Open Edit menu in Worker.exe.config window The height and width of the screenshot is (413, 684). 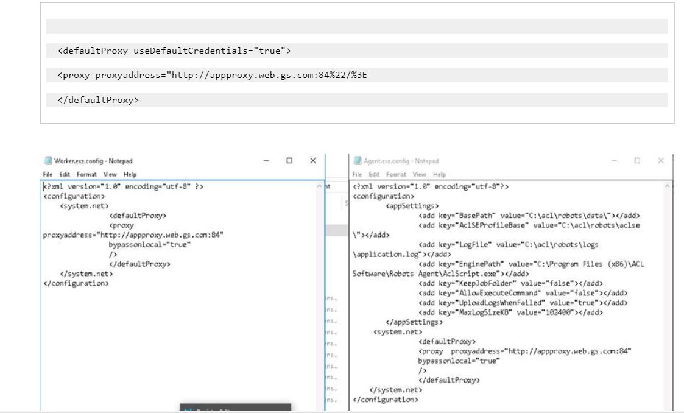click(x=65, y=174)
